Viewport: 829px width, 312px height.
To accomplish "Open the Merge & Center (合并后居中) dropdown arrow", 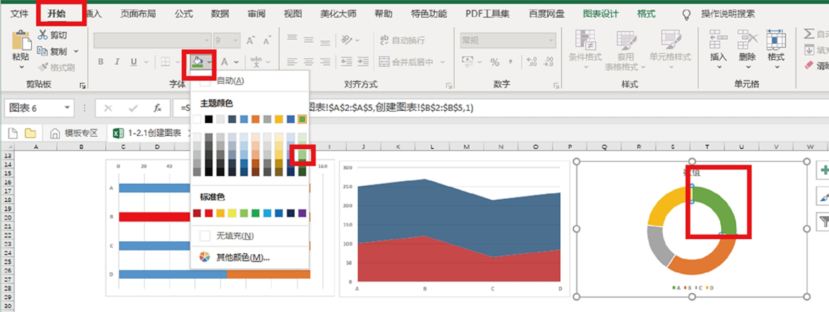I will 443,62.
